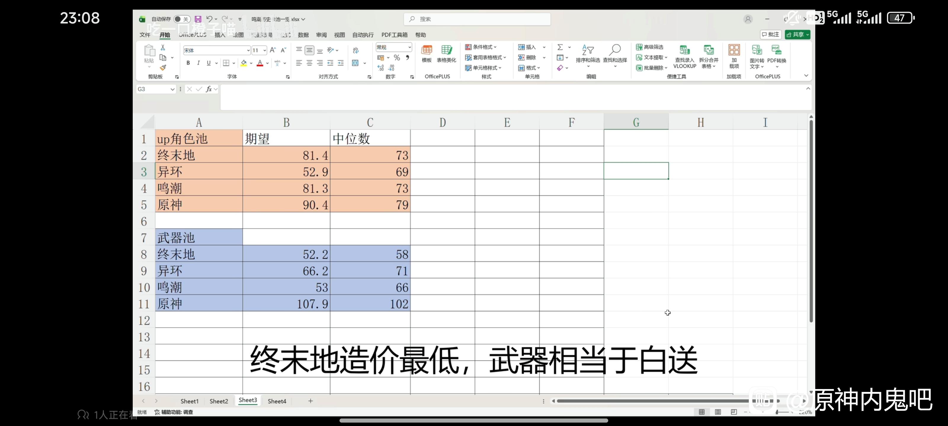
Task: Open 查找和选择 find and select
Action: tap(615, 56)
